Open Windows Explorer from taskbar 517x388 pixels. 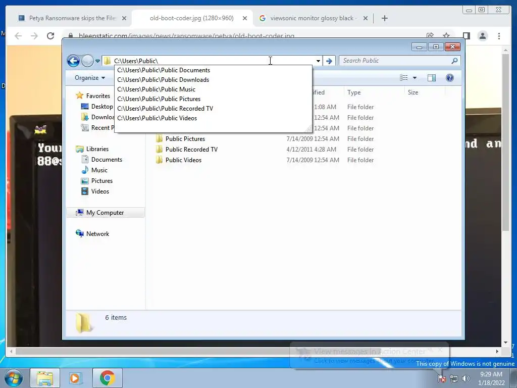click(45, 378)
